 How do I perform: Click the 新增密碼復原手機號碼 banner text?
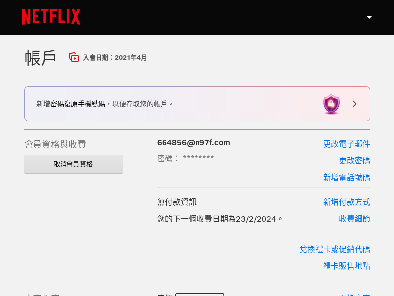(x=104, y=104)
